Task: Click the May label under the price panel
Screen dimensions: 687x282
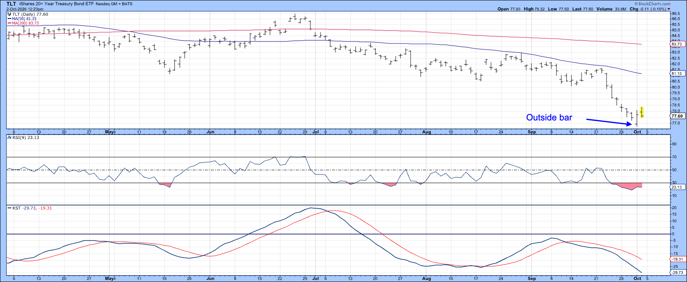Action: 109,132
